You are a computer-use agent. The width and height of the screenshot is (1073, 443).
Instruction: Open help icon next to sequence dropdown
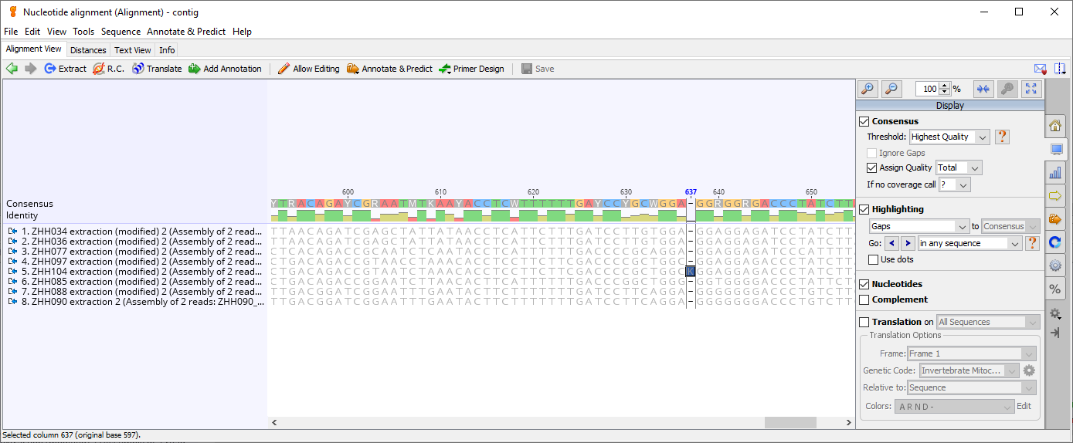click(x=1032, y=243)
